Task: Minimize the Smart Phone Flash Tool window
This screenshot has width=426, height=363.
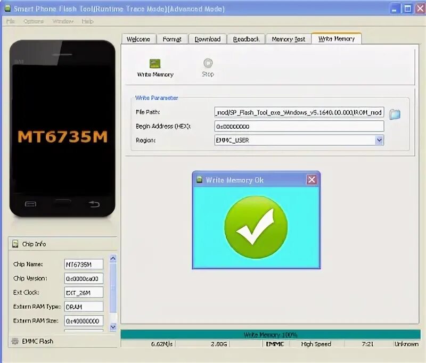Action: point(394,9)
